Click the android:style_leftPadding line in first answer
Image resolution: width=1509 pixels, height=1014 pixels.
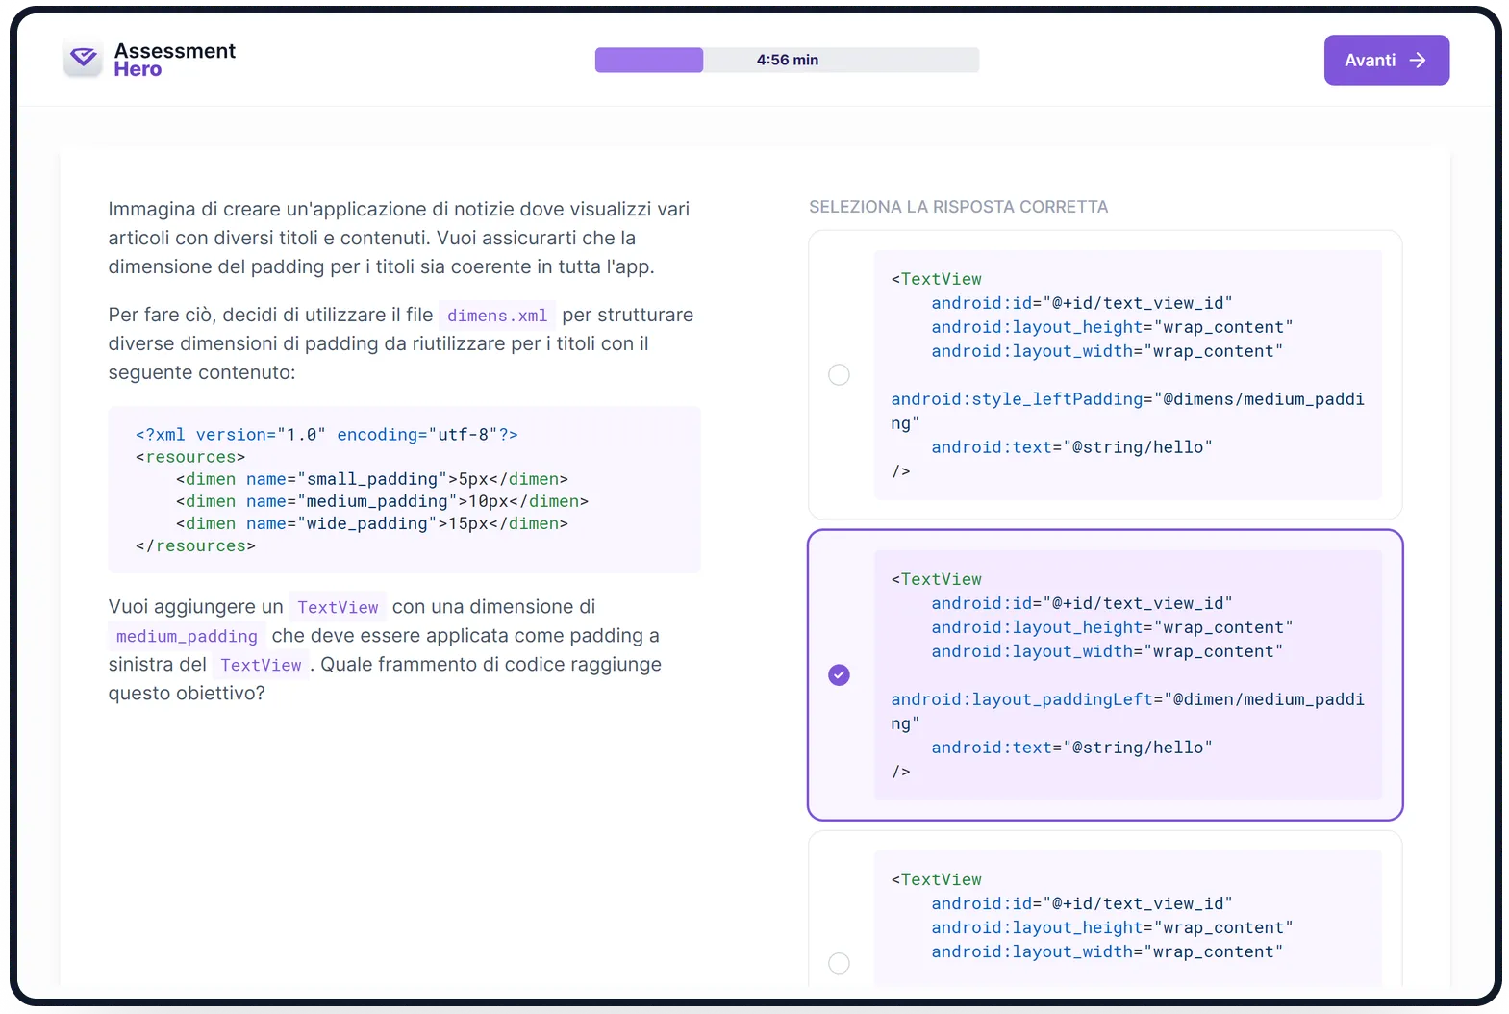pos(1127,411)
